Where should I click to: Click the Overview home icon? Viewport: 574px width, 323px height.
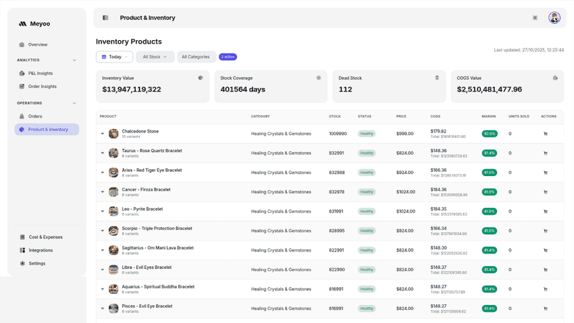[x=21, y=44]
